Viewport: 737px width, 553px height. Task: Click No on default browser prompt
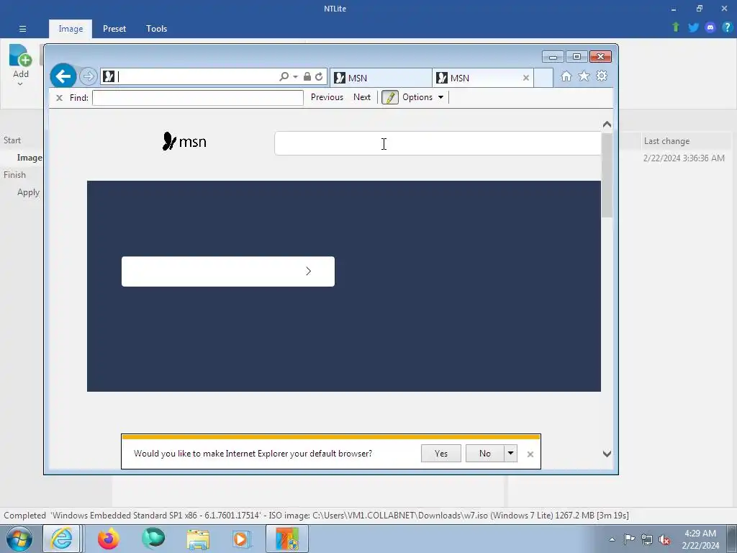coord(484,454)
